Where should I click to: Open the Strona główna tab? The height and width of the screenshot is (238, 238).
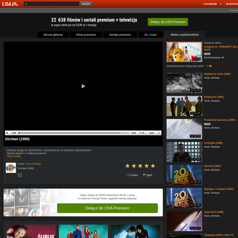click(53, 35)
